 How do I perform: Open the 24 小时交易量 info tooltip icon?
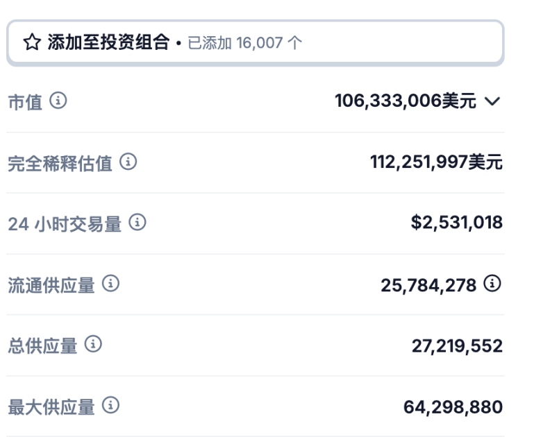click(137, 223)
